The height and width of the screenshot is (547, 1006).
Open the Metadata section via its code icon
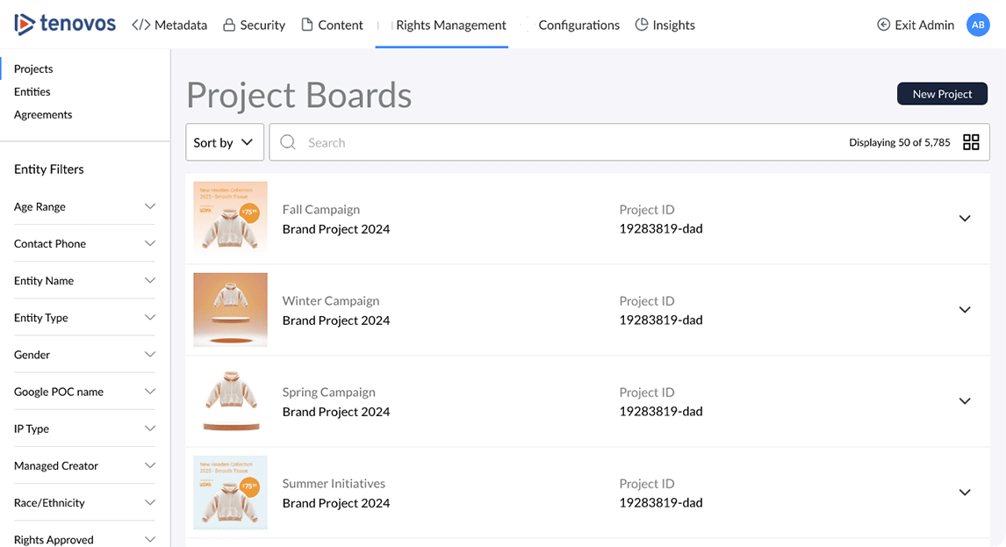tap(143, 25)
